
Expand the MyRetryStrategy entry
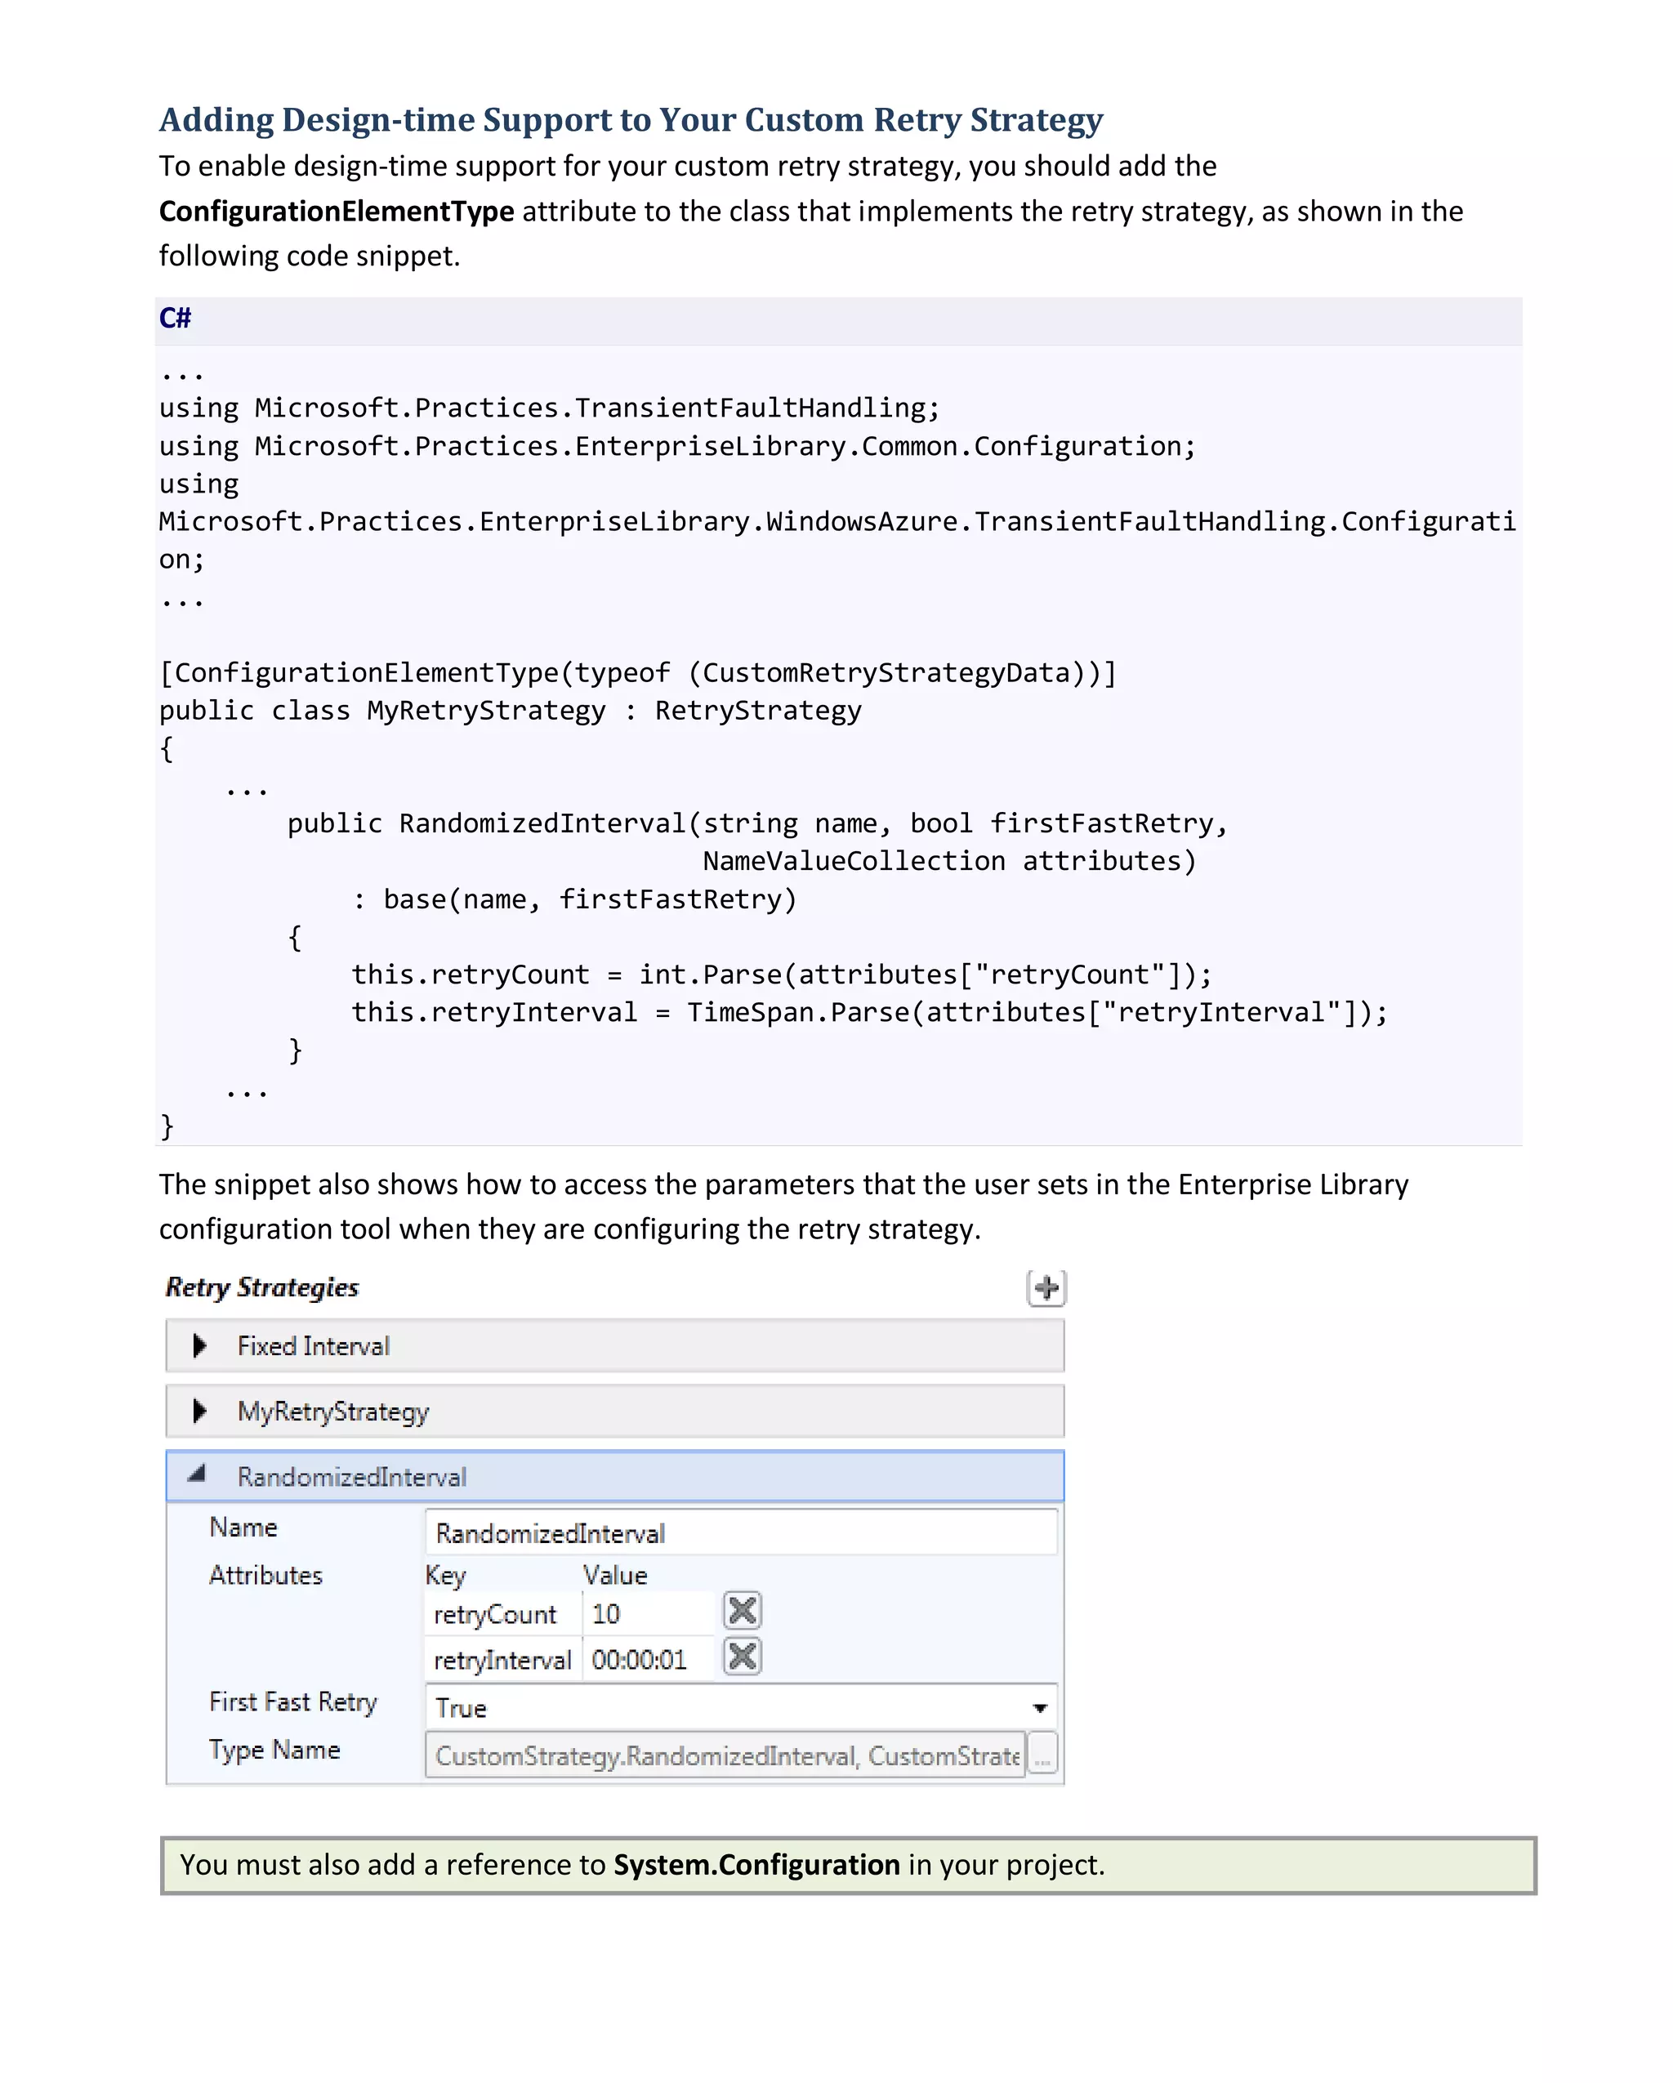(x=200, y=1412)
